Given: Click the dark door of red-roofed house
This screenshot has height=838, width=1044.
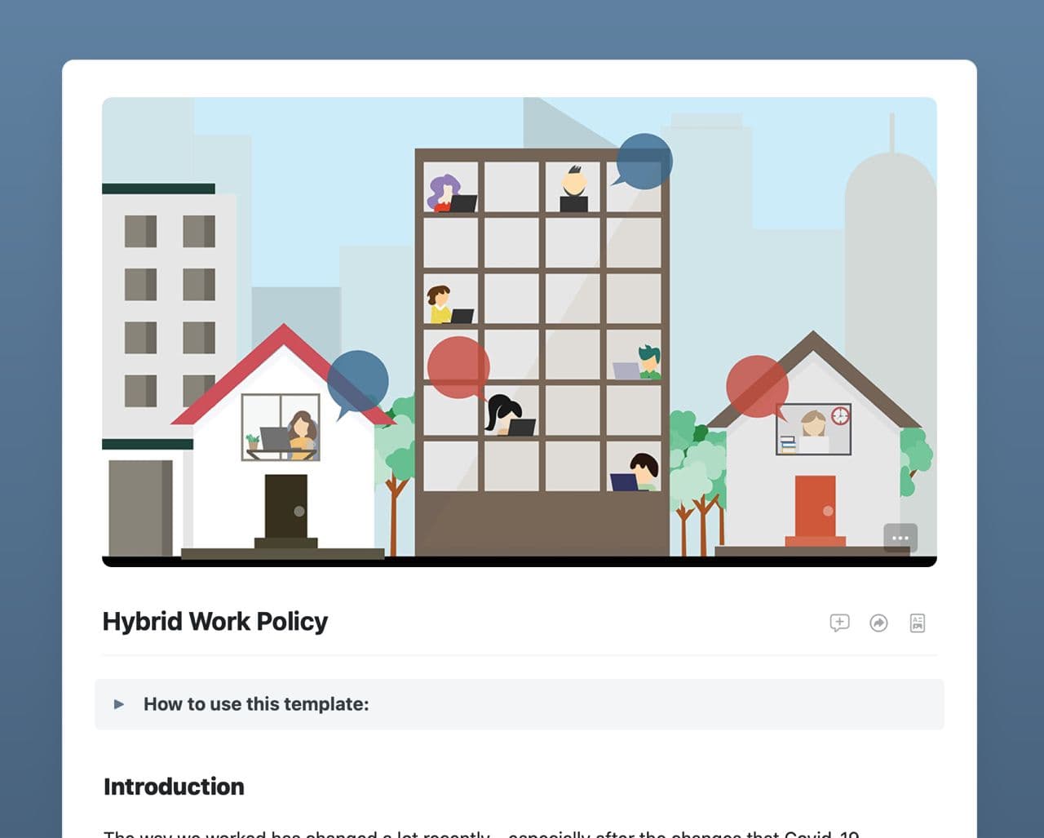Looking at the screenshot, I should 286,507.
